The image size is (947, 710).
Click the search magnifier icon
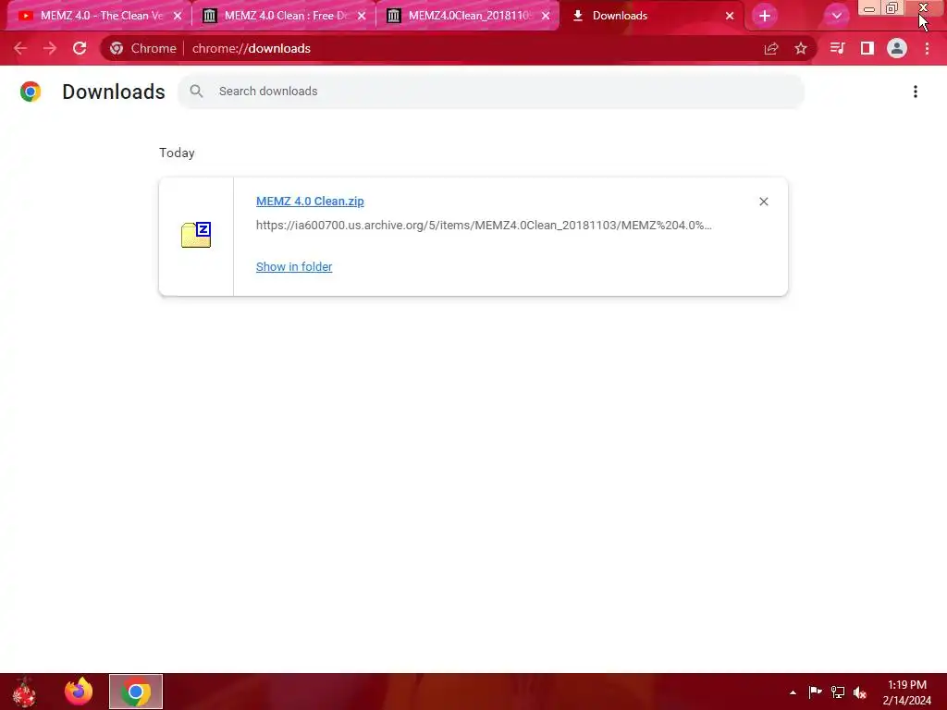[196, 92]
